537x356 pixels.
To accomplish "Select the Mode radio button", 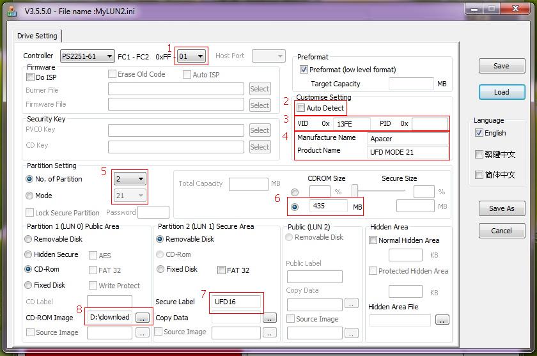I will click(x=29, y=196).
